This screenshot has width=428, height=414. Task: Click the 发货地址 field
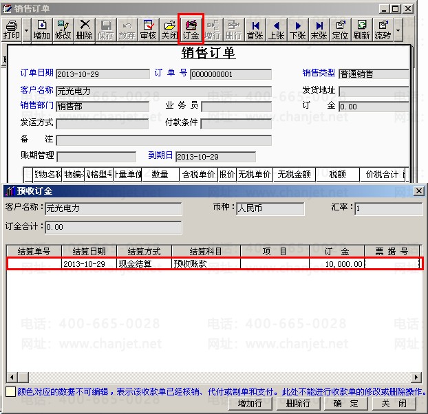pos(374,91)
